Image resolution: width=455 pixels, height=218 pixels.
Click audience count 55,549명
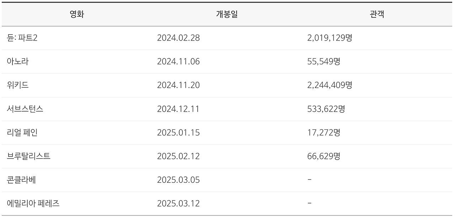(x=323, y=62)
